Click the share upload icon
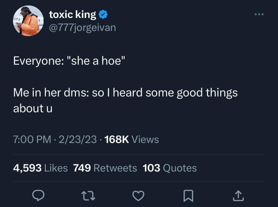Screen dimensions: 278x207 click(238, 196)
